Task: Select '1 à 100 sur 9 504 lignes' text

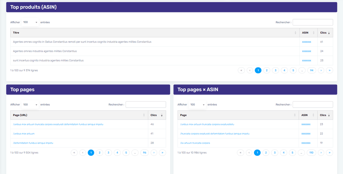Action: tap(24, 153)
